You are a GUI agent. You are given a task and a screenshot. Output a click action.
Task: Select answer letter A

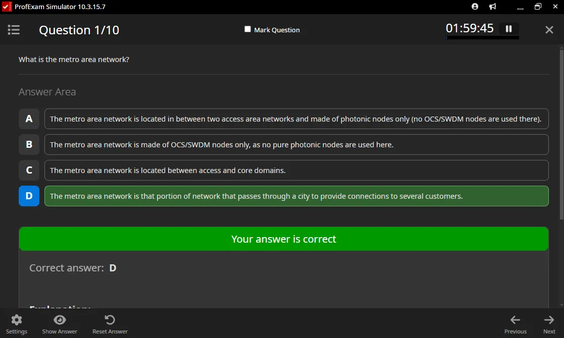[29, 119]
